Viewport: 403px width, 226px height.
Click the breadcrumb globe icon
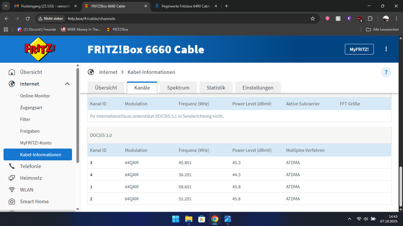pyautogui.click(x=91, y=72)
